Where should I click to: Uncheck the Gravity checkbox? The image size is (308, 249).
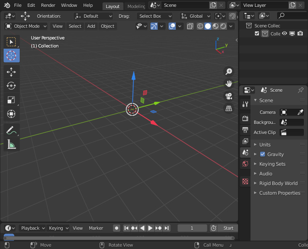[x=263, y=154]
